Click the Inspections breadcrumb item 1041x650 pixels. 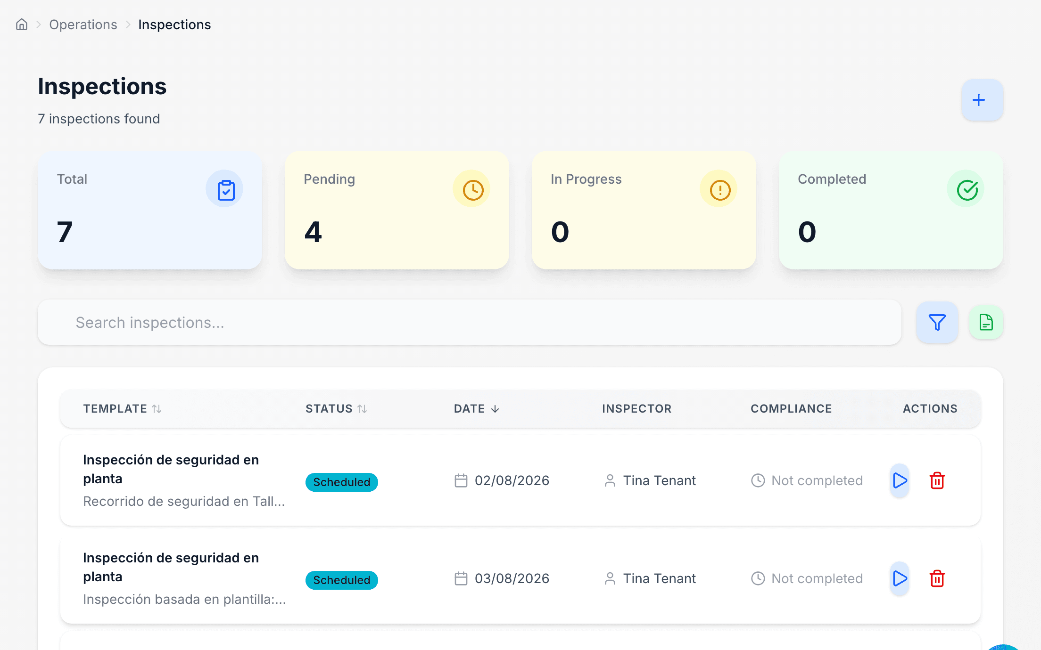click(x=174, y=24)
